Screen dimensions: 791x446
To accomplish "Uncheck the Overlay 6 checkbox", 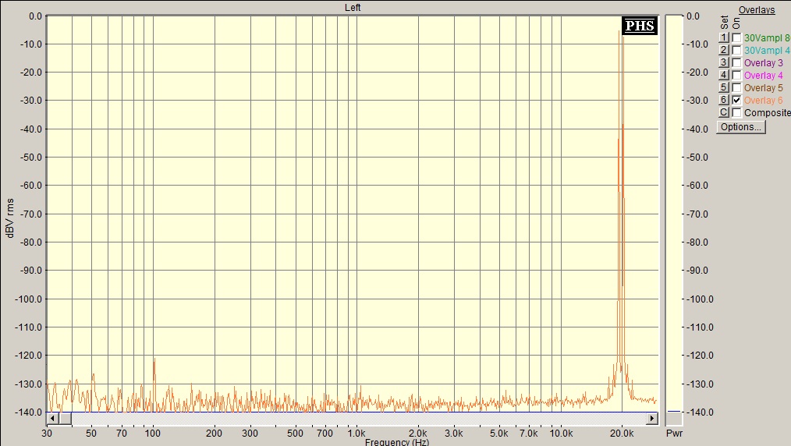I will click(x=736, y=101).
